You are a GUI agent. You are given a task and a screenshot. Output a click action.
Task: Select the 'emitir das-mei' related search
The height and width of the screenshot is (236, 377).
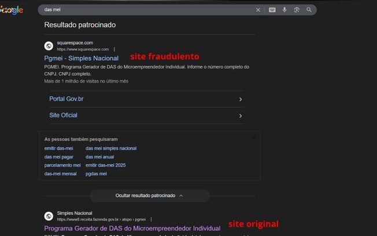(x=59, y=148)
